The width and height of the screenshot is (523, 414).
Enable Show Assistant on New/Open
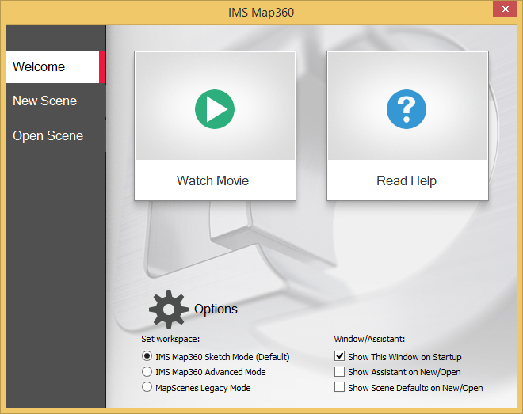tap(339, 372)
